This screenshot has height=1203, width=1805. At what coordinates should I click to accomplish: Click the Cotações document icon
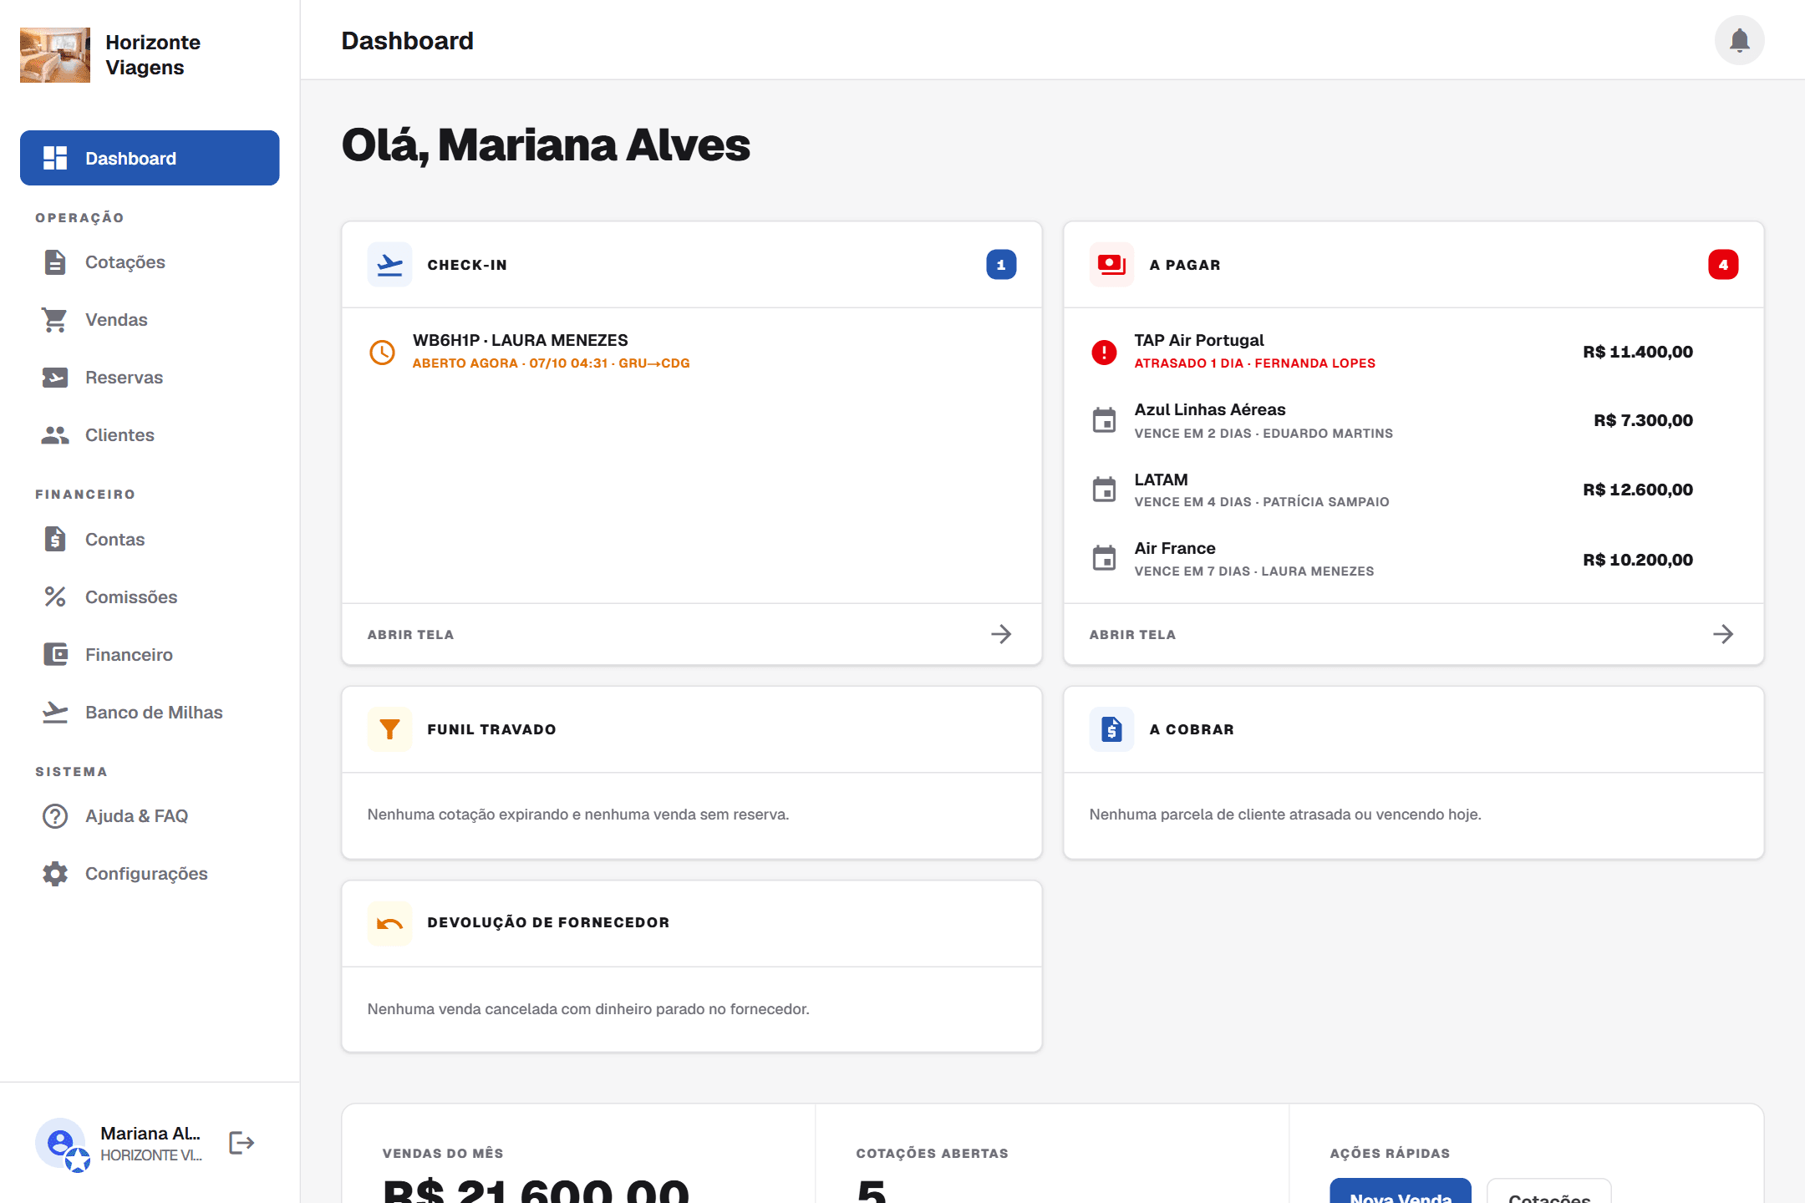pos(55,262)
